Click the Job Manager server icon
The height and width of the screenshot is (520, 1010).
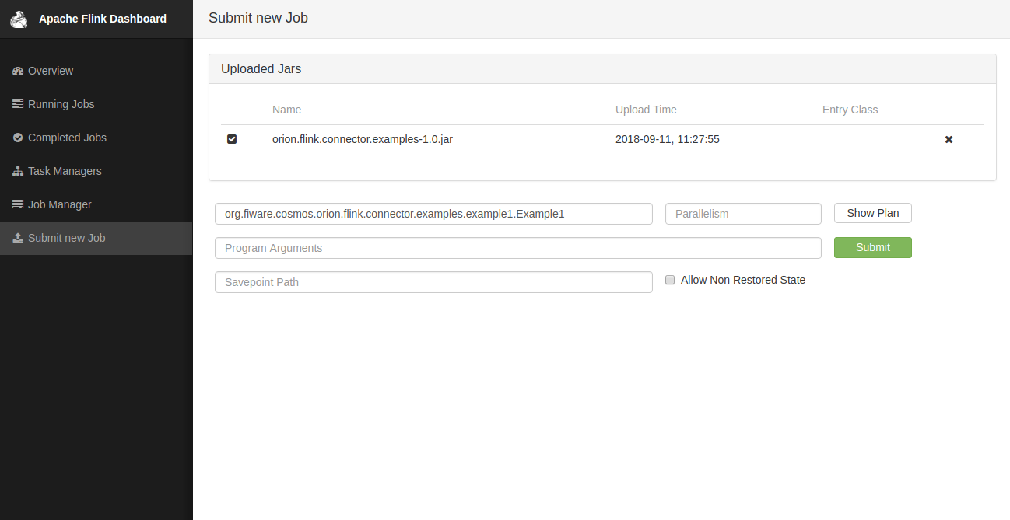click(x=18, y=204)
